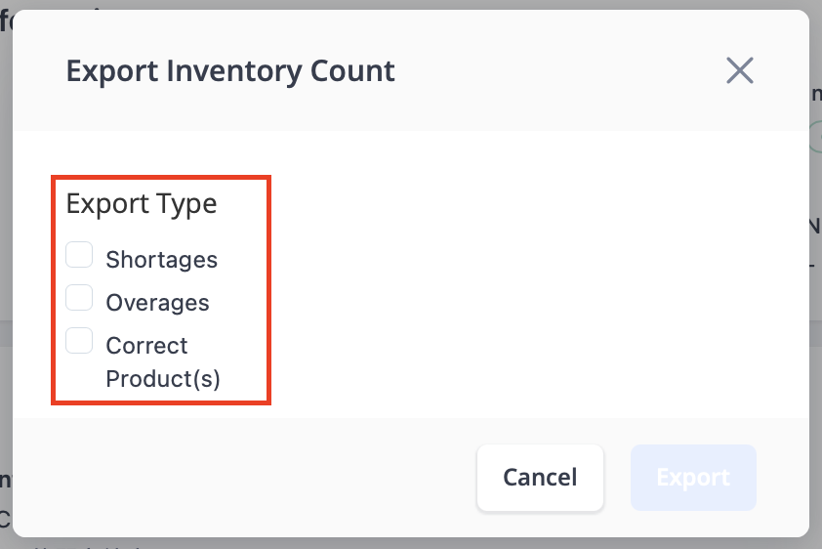
Task: Click the disabled Export button
Action: point(693,477)
